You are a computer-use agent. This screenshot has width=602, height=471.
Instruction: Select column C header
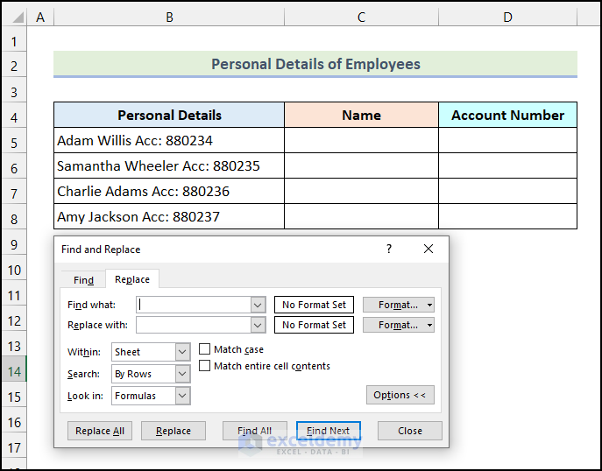click(361, 17)
